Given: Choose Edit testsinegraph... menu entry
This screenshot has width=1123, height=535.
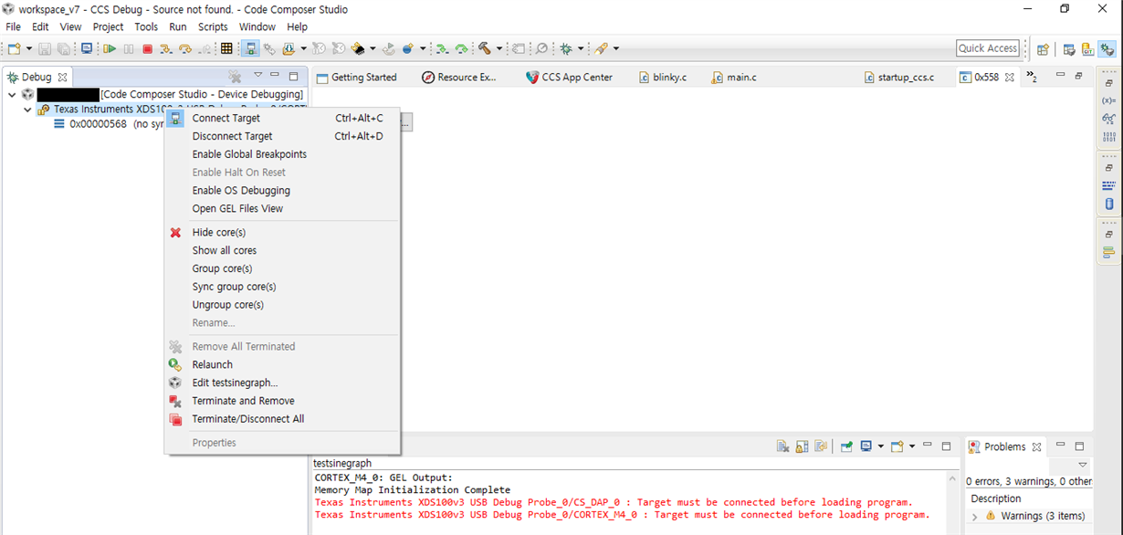Looking at the screenshot, I should (x=235, y=383).
